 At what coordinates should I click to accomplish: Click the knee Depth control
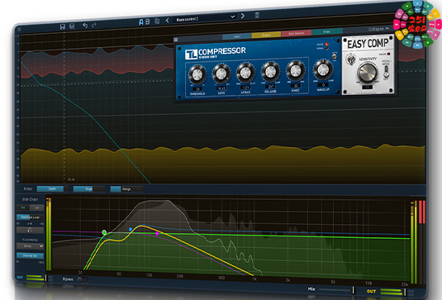coord(52,188)
